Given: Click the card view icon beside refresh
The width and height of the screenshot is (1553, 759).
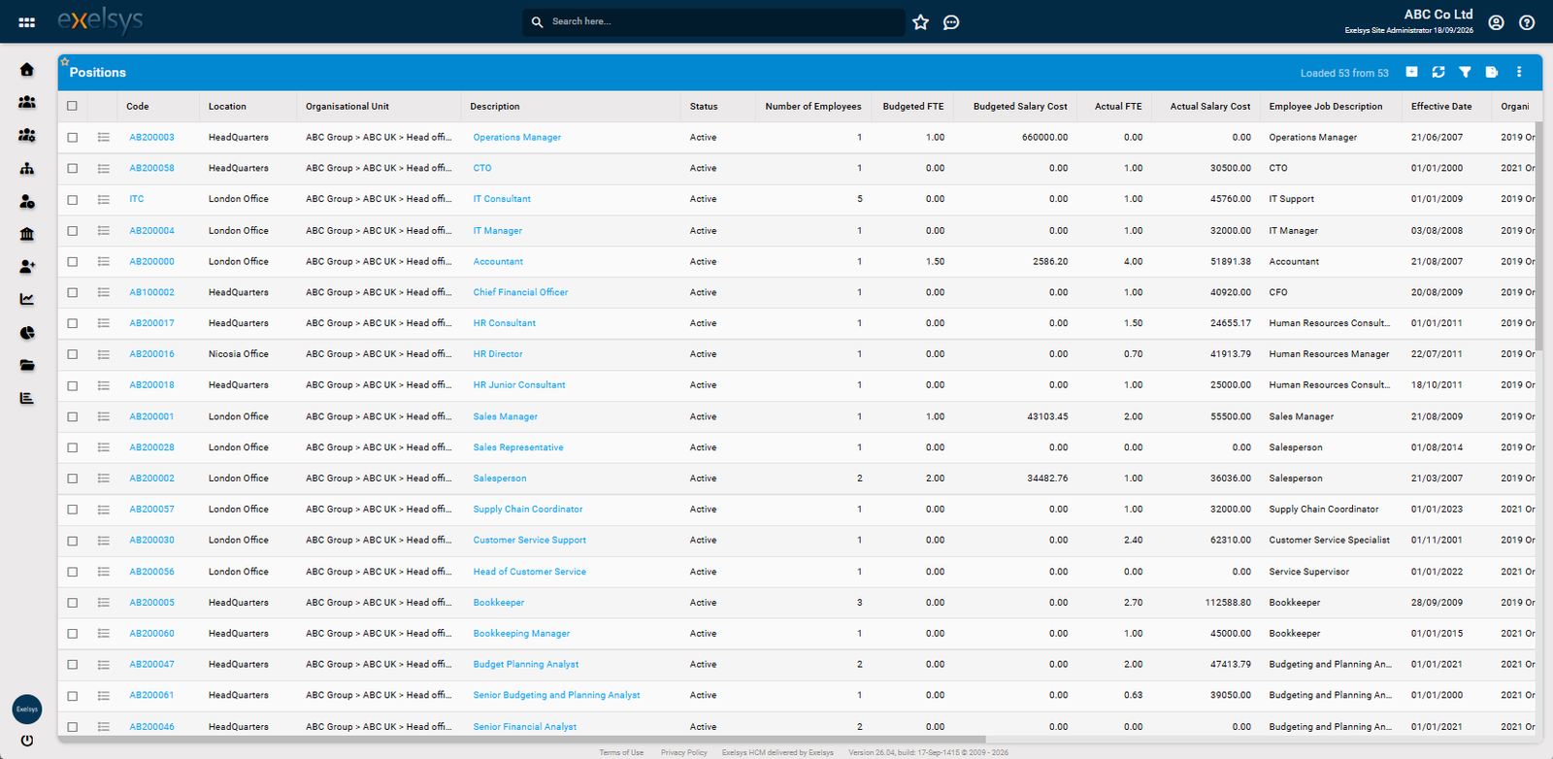Looking at the screenshot, I should point(1412,72).
